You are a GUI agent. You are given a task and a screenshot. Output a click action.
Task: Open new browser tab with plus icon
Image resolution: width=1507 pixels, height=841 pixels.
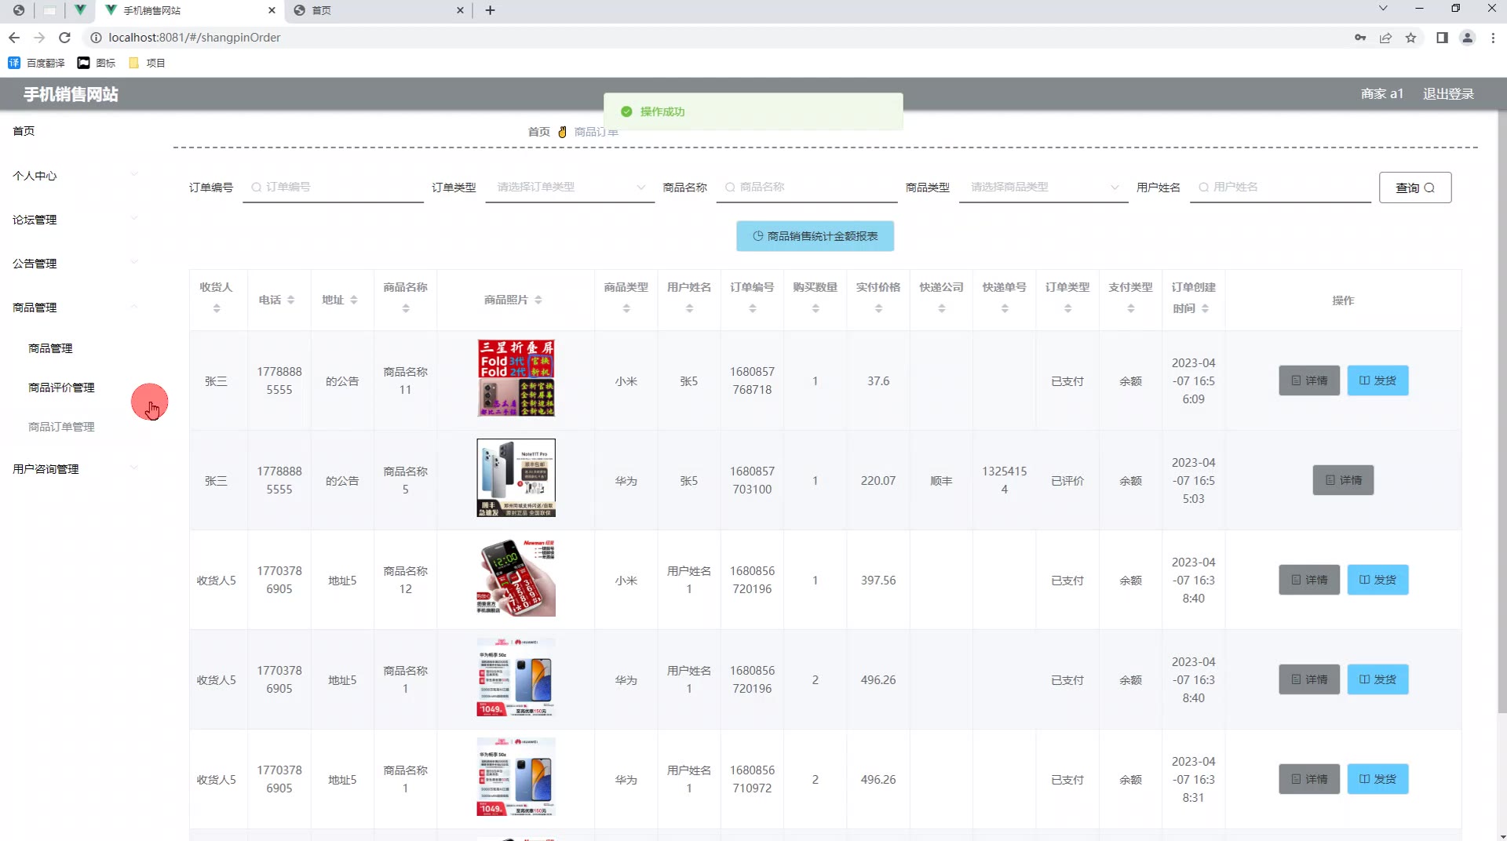tap(490, 10)
